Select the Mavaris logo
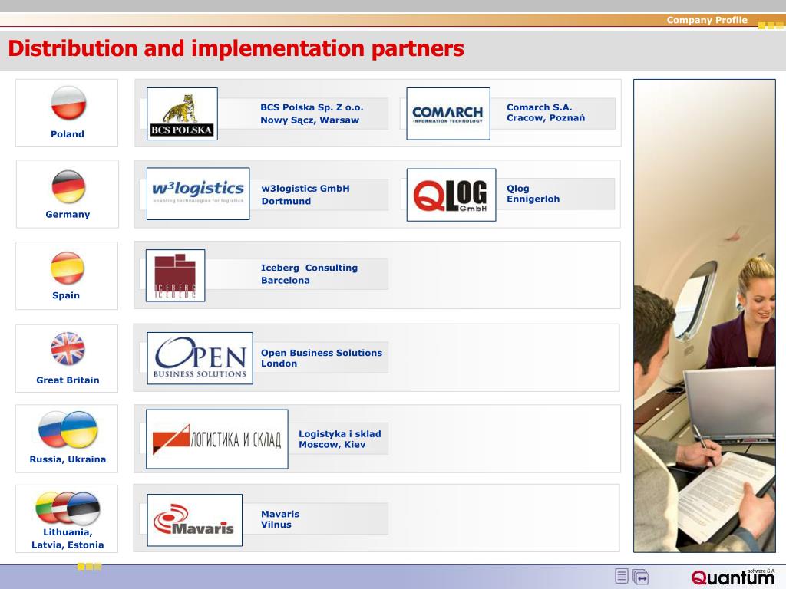 (194, 520)
